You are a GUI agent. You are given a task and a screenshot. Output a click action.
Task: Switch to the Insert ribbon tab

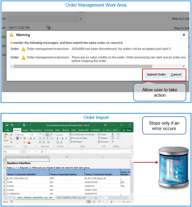(x=25, y=130)
